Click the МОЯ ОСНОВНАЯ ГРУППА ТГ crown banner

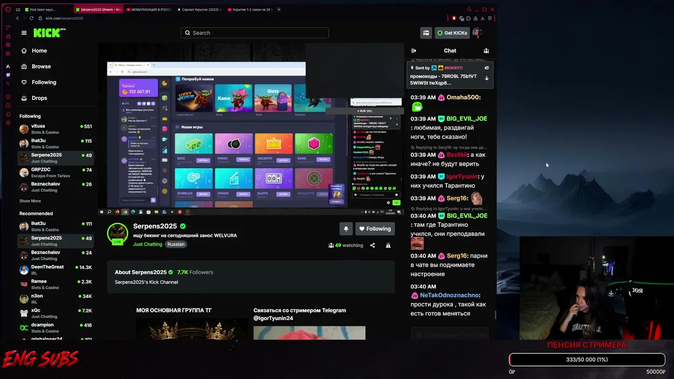point(192,330)
